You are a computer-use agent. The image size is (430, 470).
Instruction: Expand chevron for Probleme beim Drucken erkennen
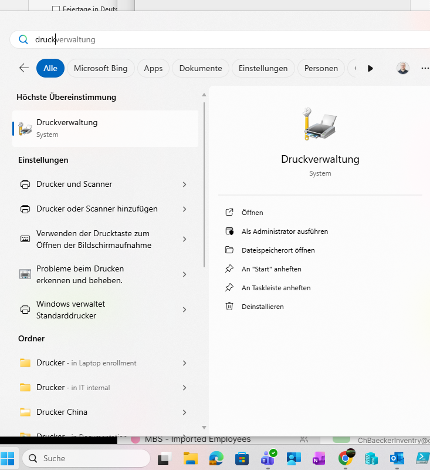[x=184, y=274]
